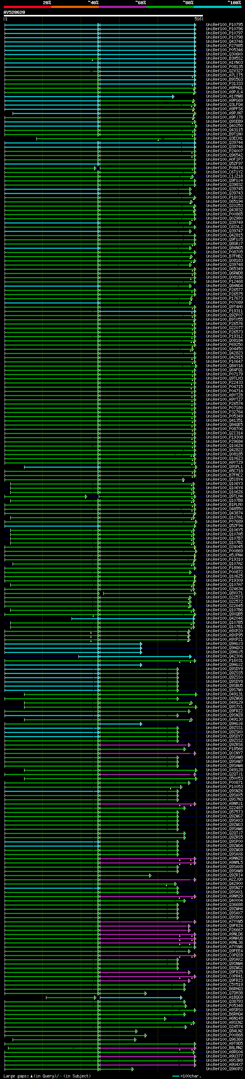This screenshot has width=245, height=1079.
Task: Click hit label UniRef100_A5JPN4
Action: [x=224, y=555]
